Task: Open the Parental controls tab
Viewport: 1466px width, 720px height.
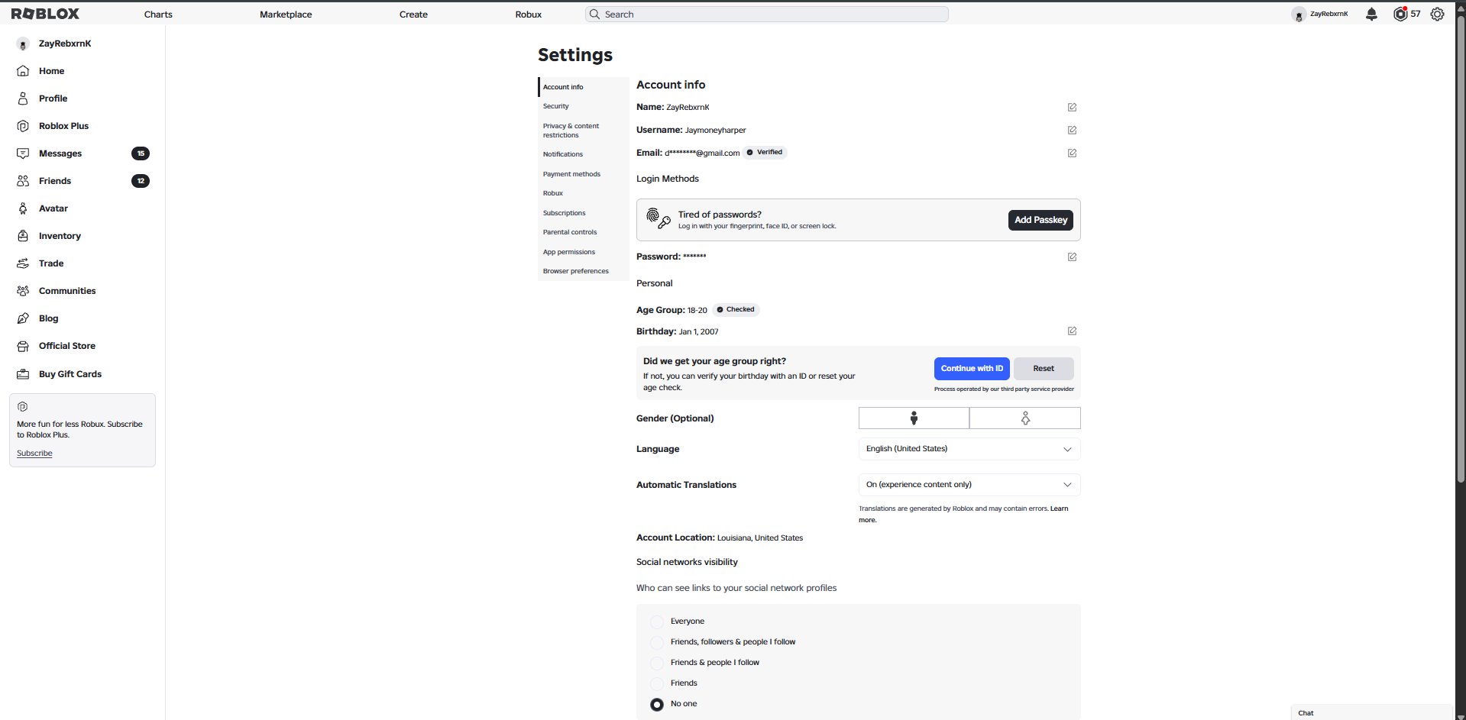Action: tap(584, 232)
